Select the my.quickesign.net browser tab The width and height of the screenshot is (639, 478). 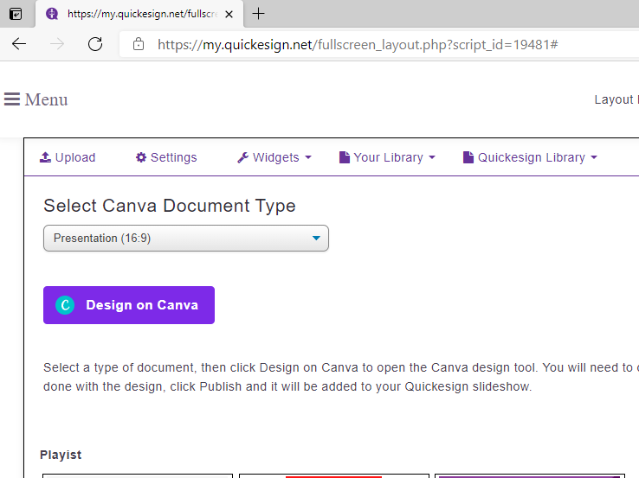pyautogui.click(x=139, y=14)
